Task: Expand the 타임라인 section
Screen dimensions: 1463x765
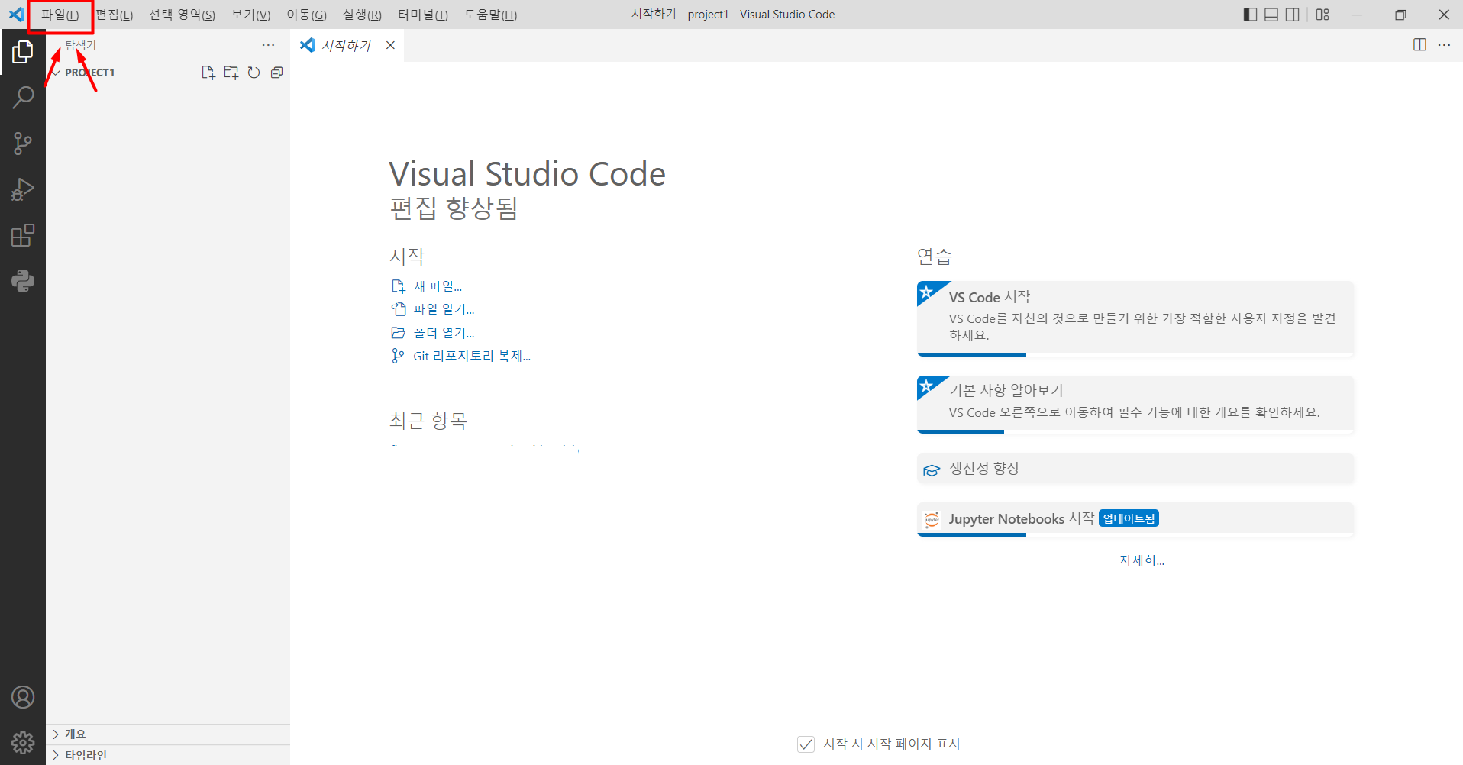Action: pyautogui.click(x=168, y=755)
